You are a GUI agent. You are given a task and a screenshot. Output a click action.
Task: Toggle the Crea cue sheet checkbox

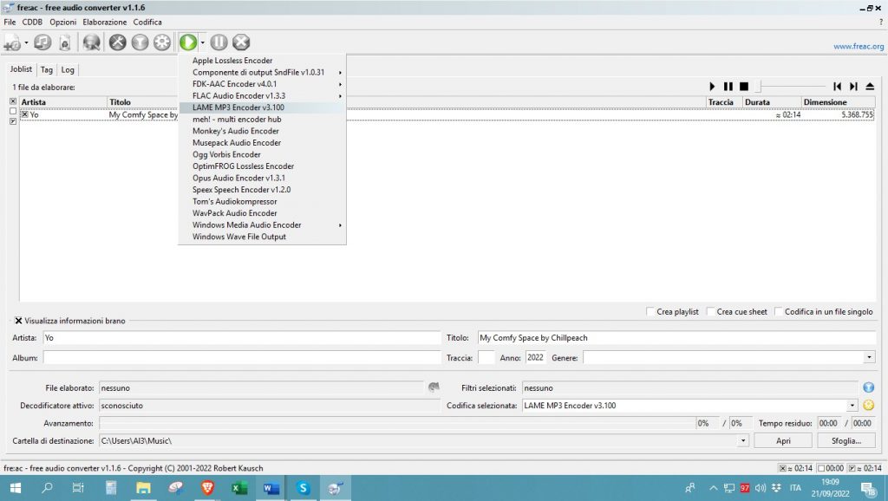point(711,312)
